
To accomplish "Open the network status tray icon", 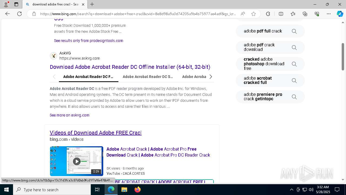I will click(304, 190).
